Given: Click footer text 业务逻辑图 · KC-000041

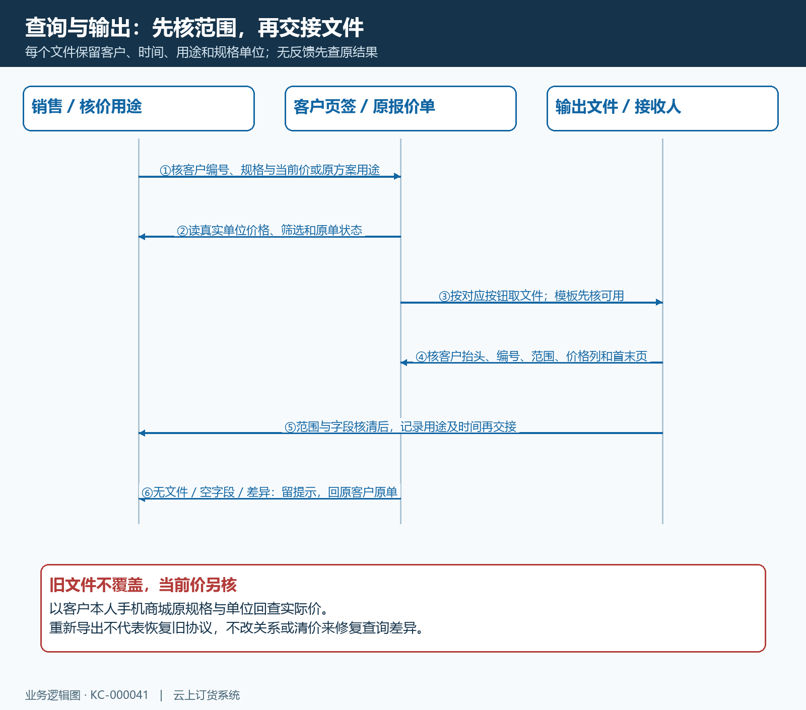Looking at the screenshot, I should (x=87, y=695).
